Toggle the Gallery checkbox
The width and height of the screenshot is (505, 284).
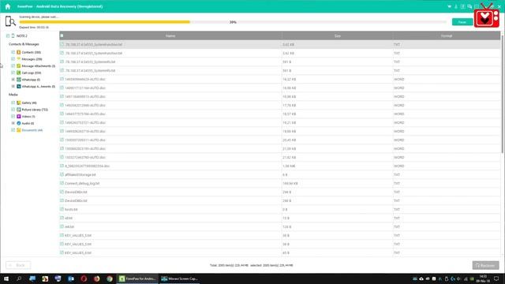pos(13,103)
